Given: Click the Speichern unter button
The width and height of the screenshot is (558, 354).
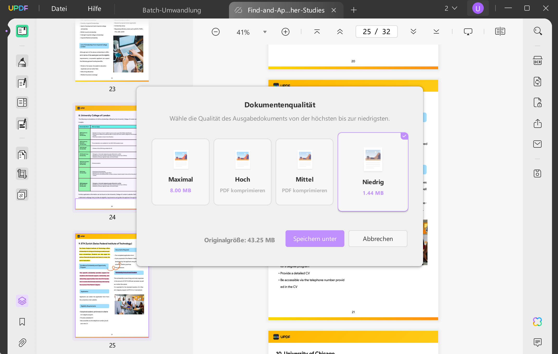Looking at the screenshot, I should pos(315,239).
